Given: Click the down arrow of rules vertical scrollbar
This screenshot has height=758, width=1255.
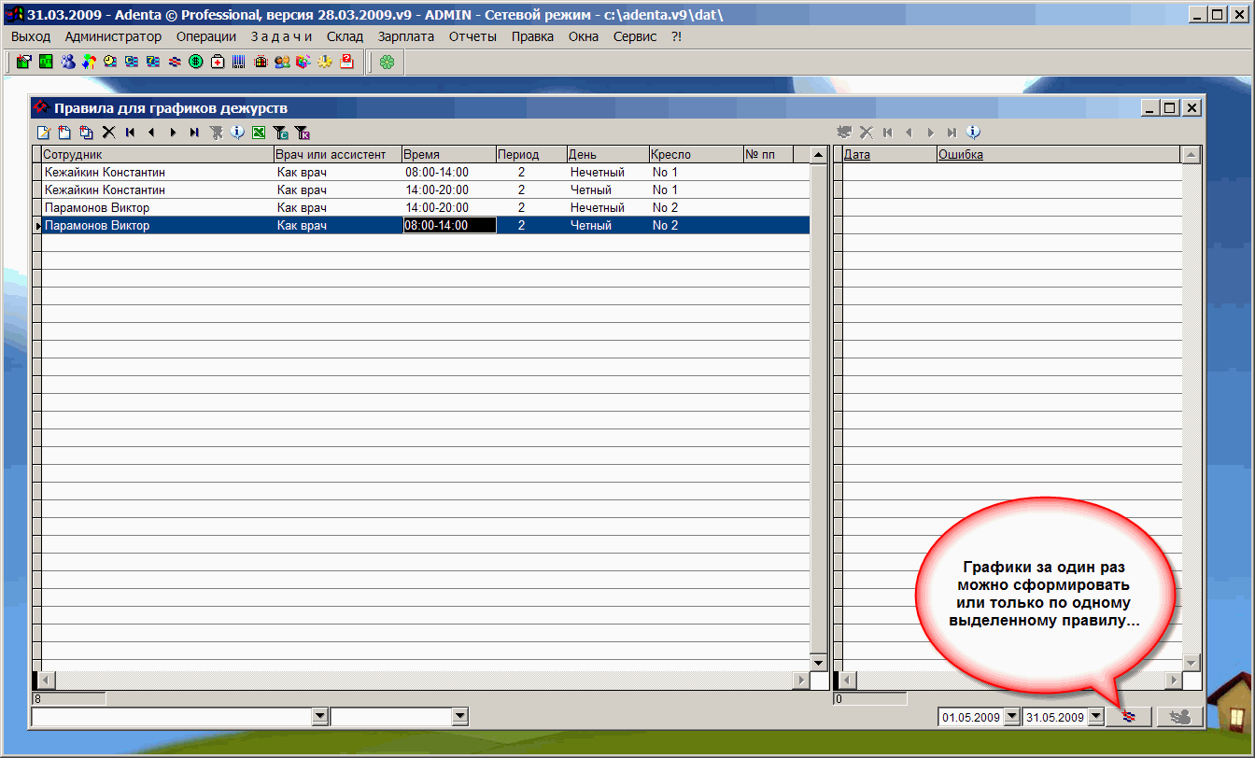Looking at the screenshot, I should pyautogui.click(x=819, y=663).
